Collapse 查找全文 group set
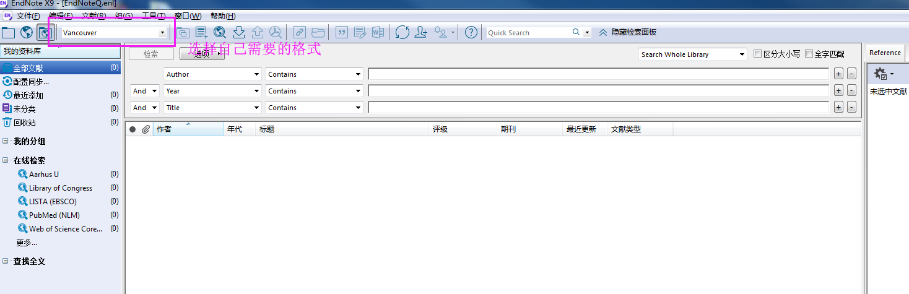The image size is (909, 294). 6,261
